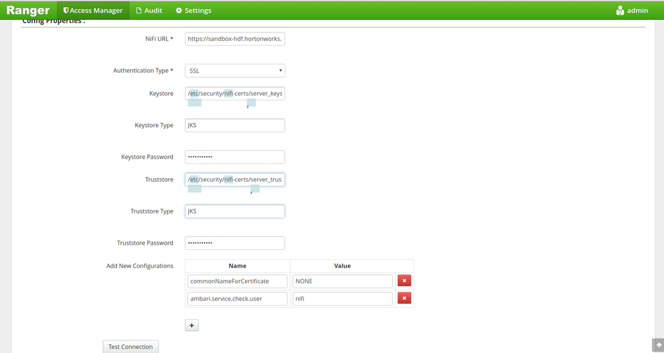Click the Keystore Password field
The width and height of the screenshot is (664, 353).
(235, 157)
